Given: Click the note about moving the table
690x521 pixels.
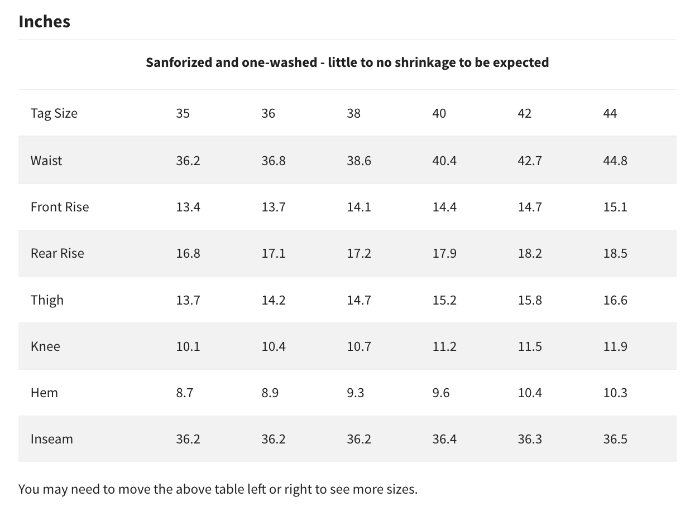Looking at the screenshot, I should coord(218,490).
